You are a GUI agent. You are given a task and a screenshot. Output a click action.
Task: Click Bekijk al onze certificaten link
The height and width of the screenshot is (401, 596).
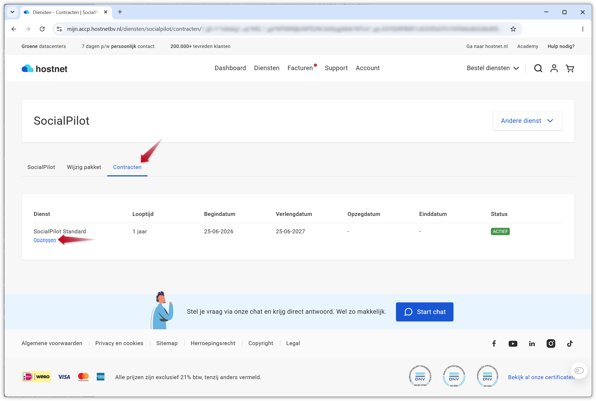[x=541, y=377]
